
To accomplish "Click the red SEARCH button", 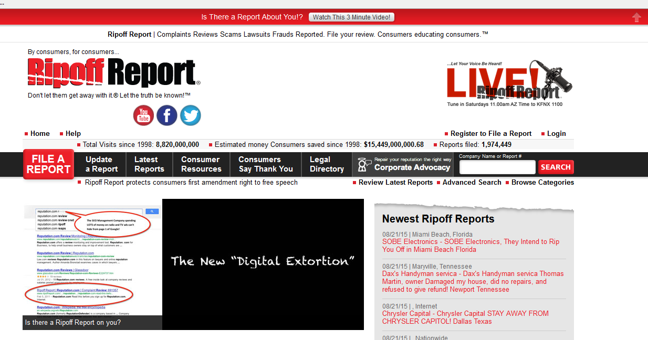I will pos(556,167).
